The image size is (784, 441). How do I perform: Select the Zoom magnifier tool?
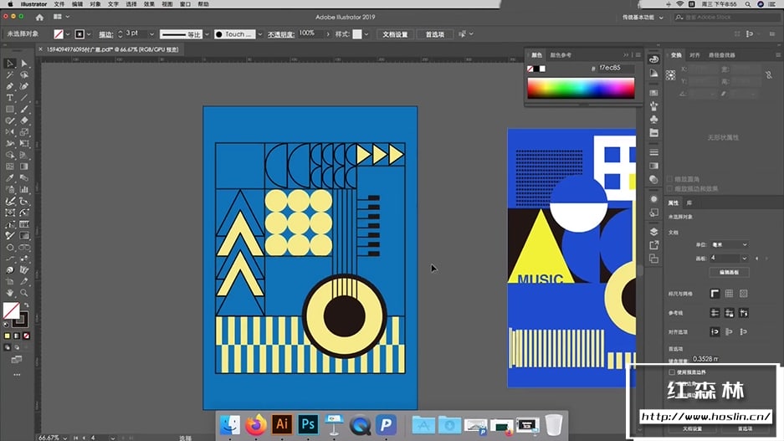click(x=23, y=293)
